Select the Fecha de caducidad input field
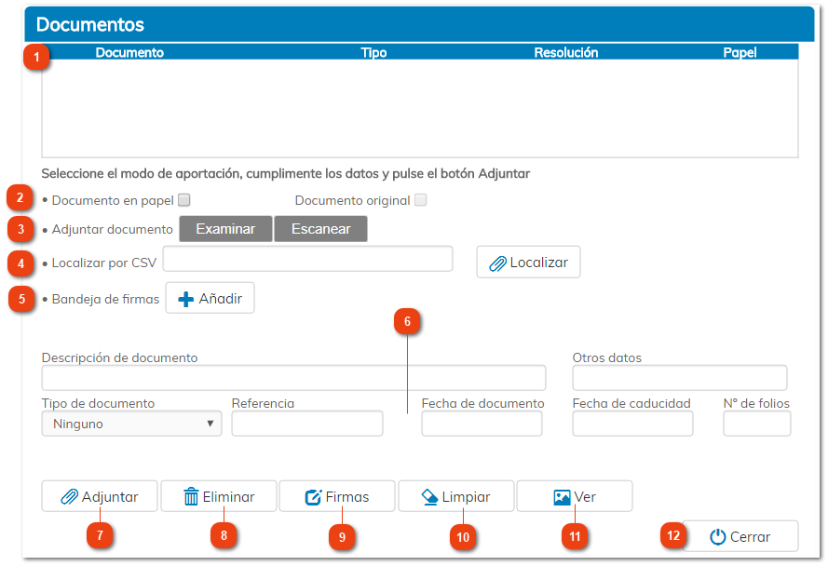 coord(632,423)
